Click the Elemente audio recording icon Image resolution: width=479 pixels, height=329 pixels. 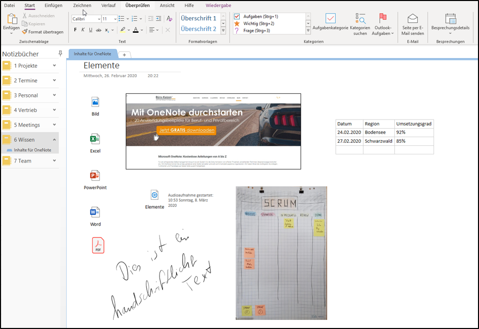pyautogui.click(x=154, y=195)
